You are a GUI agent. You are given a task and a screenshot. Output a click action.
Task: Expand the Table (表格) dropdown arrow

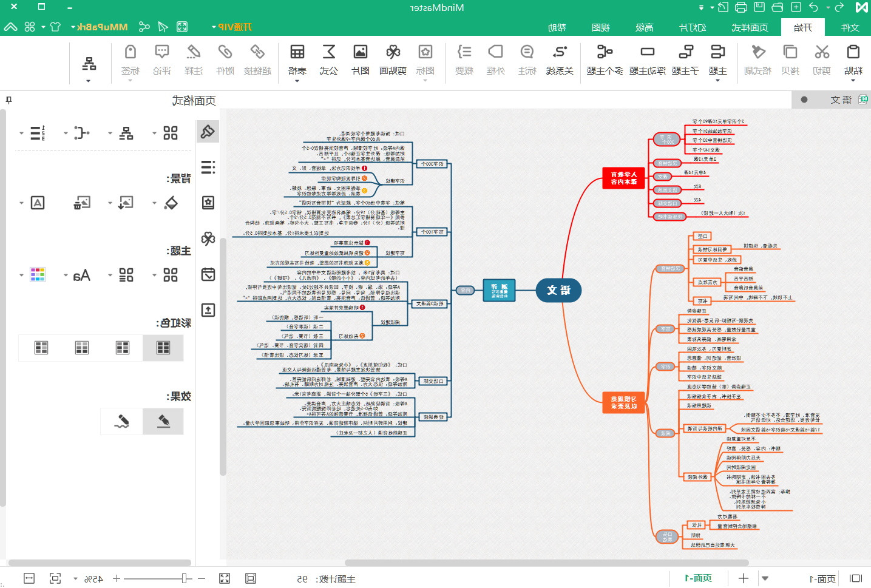[x=297, y=79]
